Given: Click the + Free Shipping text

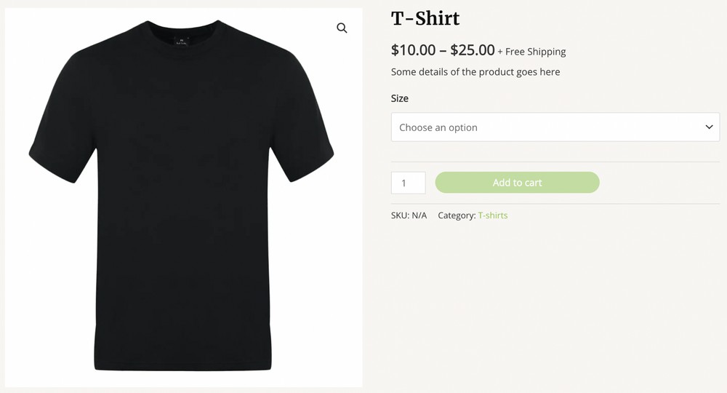Looking at the screenshot, I should click(x=532, y=52).
